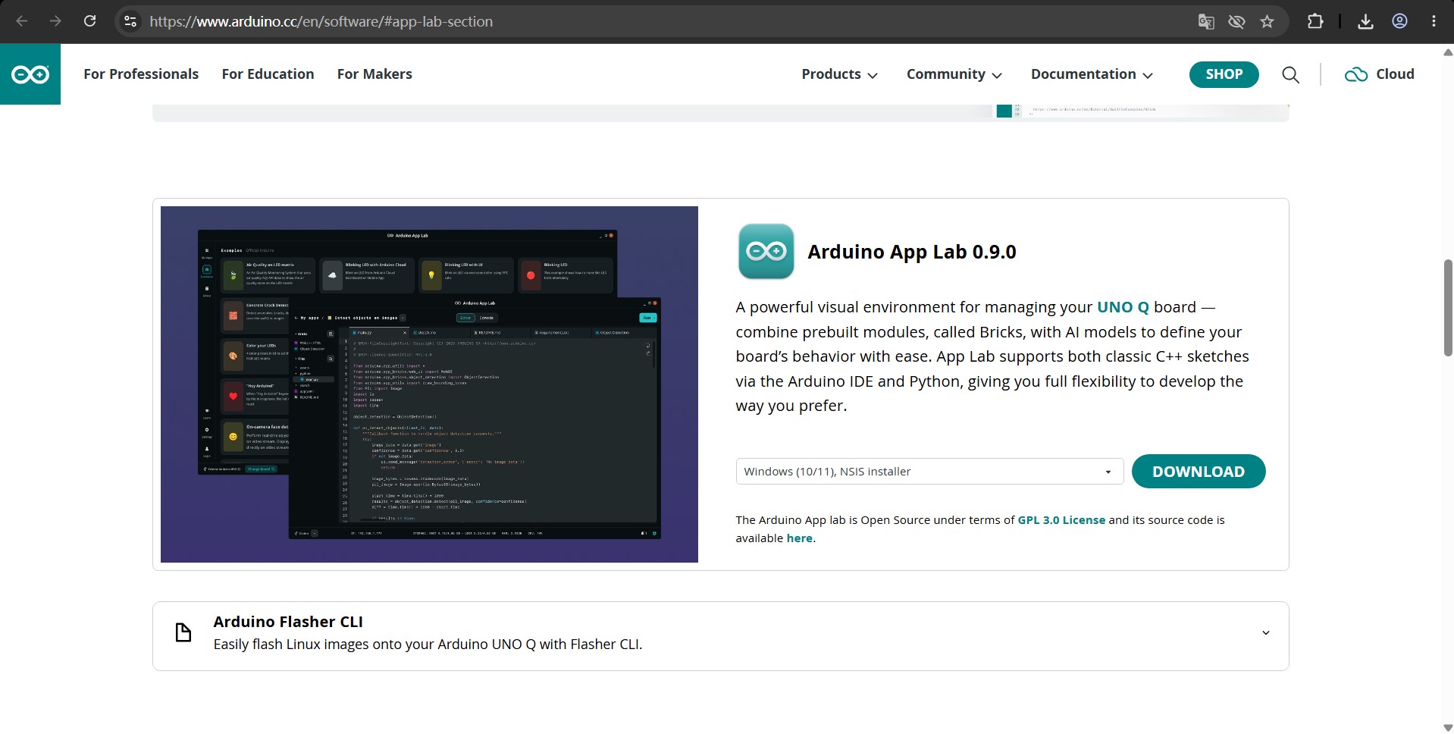Open the Windows NSIS installer dropdown
1454x734 pixels.
click(x=929, y=471)
